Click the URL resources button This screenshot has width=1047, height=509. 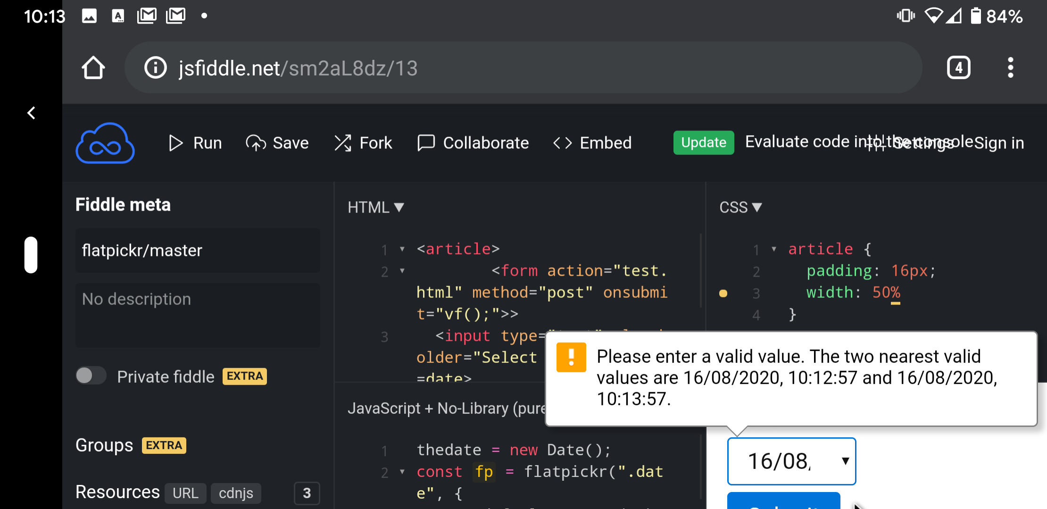(185, 493)
